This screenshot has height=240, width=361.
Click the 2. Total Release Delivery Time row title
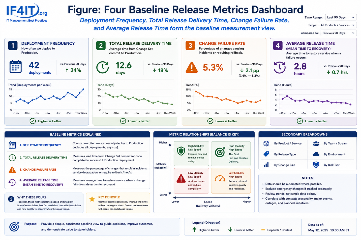point(43,158)
